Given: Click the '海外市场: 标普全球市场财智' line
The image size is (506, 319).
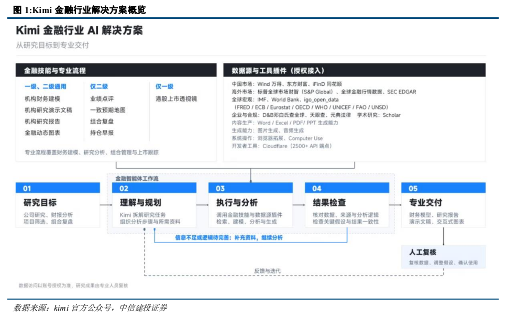Looking at the screenshot, I should click(324, 92).
